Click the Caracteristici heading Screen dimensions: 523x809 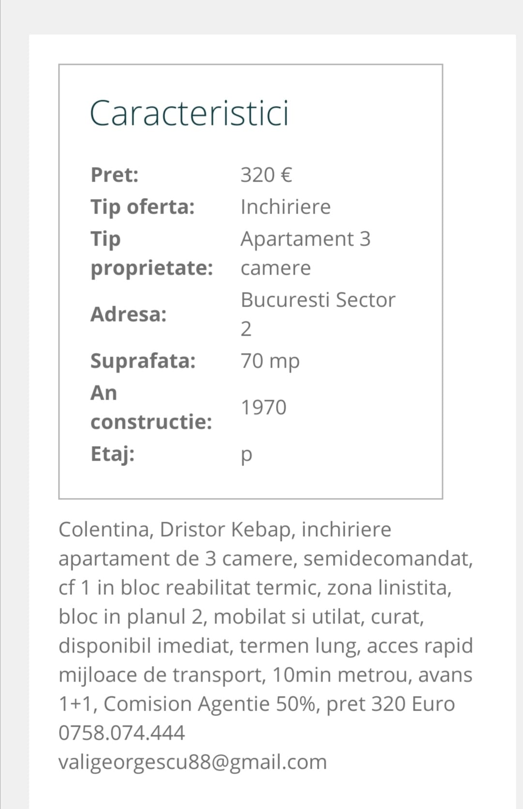189,113
